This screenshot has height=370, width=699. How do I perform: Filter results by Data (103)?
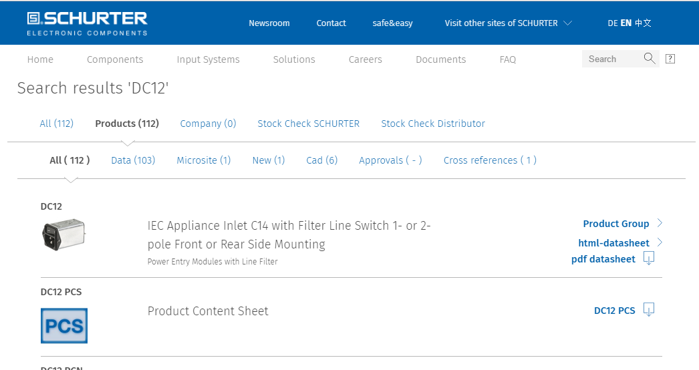[133, 160]
